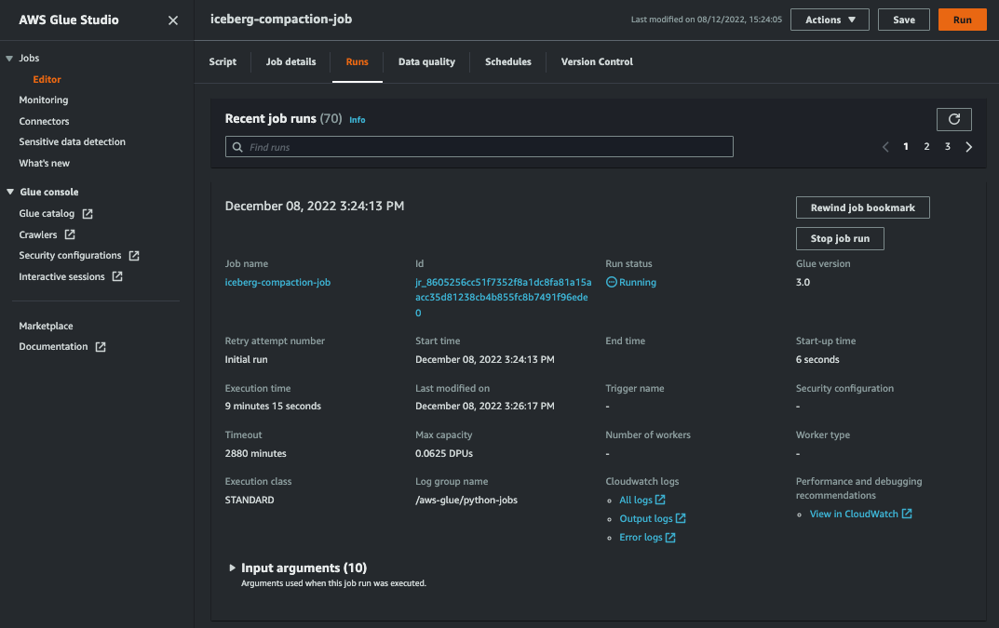Go to page 1 of job runs

(x=905, y=147)
